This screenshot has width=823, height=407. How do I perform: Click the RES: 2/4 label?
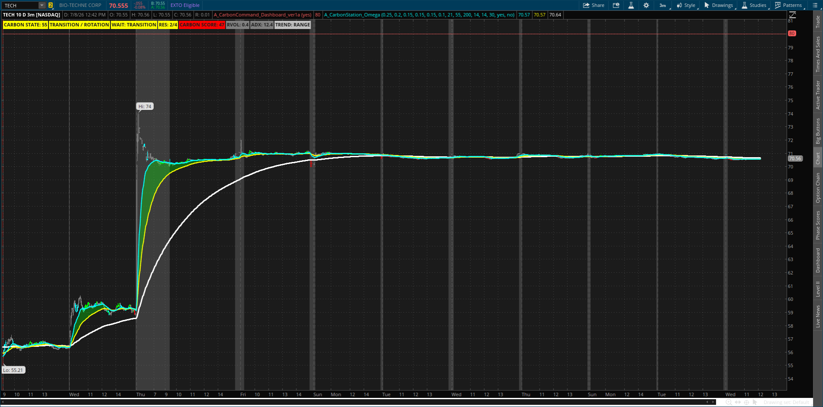168,25
